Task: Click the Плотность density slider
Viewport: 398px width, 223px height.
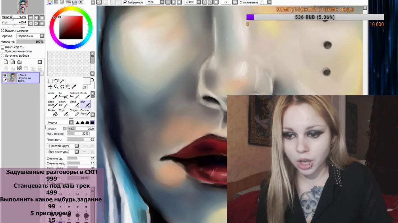Action: point(81,140)
